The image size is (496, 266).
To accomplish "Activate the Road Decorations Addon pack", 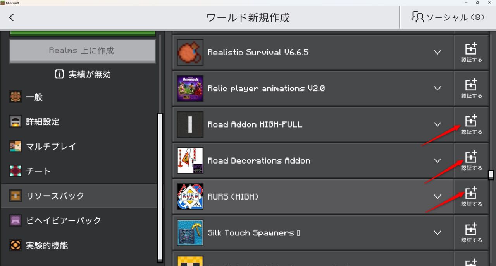I will click(x=471, y=160).
